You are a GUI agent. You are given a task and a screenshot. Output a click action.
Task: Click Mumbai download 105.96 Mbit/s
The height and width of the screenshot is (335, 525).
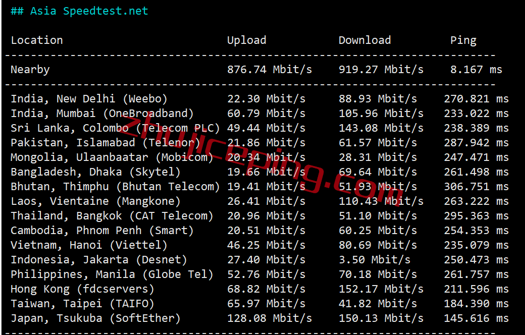[x=381, y=114]
